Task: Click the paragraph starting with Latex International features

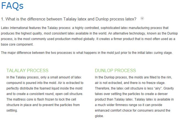Action: coord(89,36)
